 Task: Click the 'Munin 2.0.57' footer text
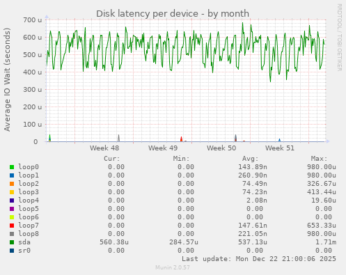(173, 267)
